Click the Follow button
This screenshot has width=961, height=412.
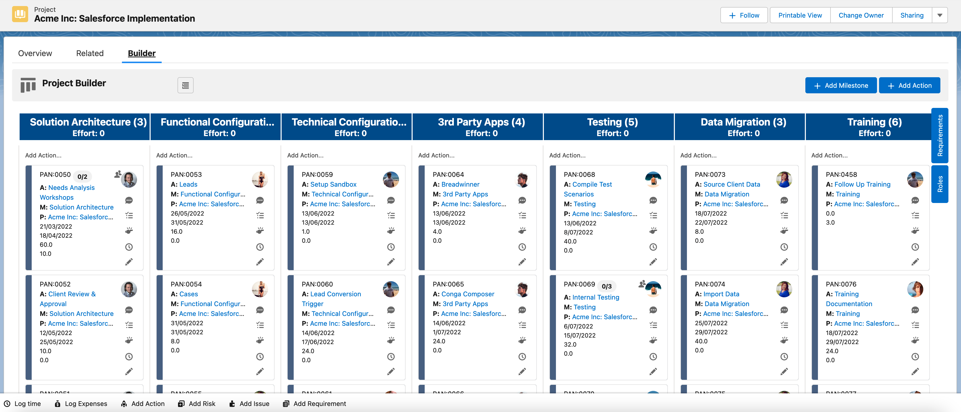tap(744, 15)
